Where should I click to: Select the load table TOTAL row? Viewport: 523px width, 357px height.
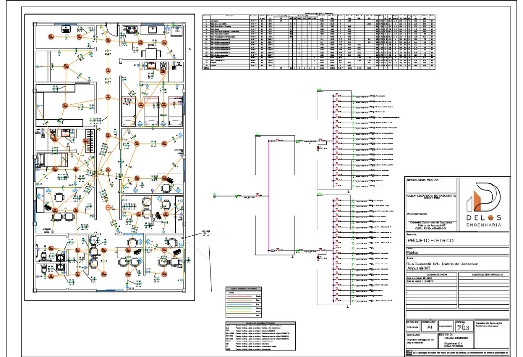click(206, 69)
